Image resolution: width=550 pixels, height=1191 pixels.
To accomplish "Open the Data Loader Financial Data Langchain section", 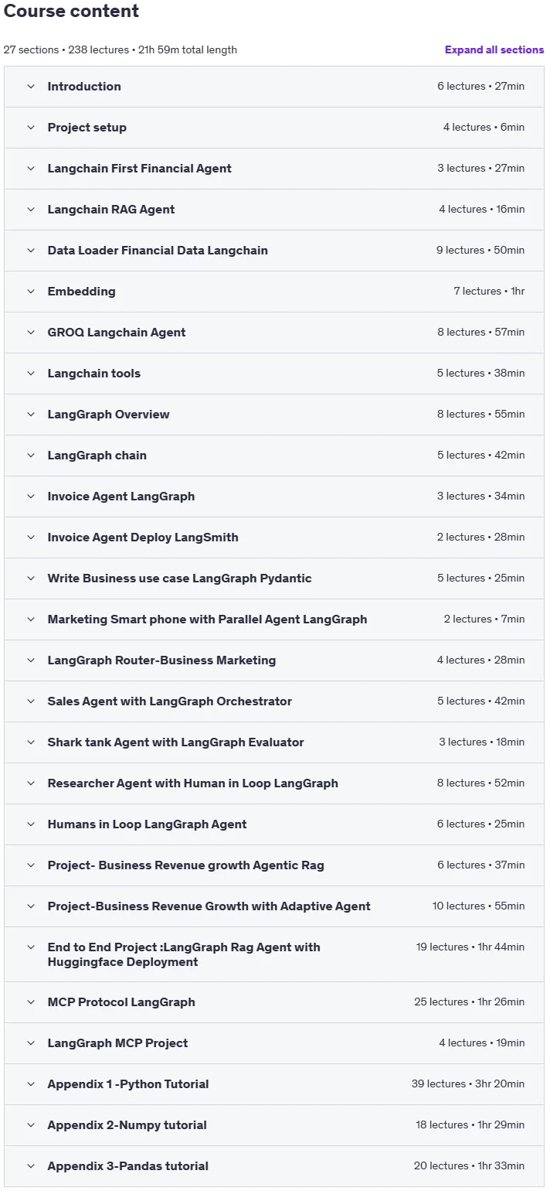I will click(274, 251).
